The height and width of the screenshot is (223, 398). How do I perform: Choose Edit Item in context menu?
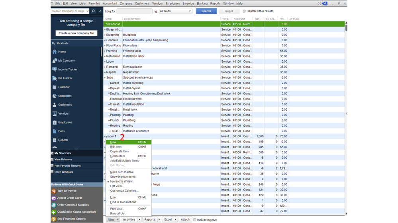point(128,147)
